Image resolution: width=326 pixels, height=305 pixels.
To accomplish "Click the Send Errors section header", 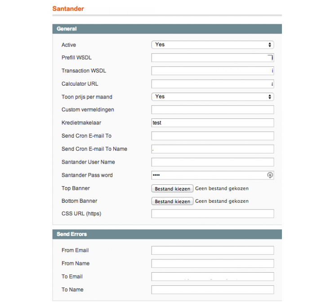I will click(167, 234).
